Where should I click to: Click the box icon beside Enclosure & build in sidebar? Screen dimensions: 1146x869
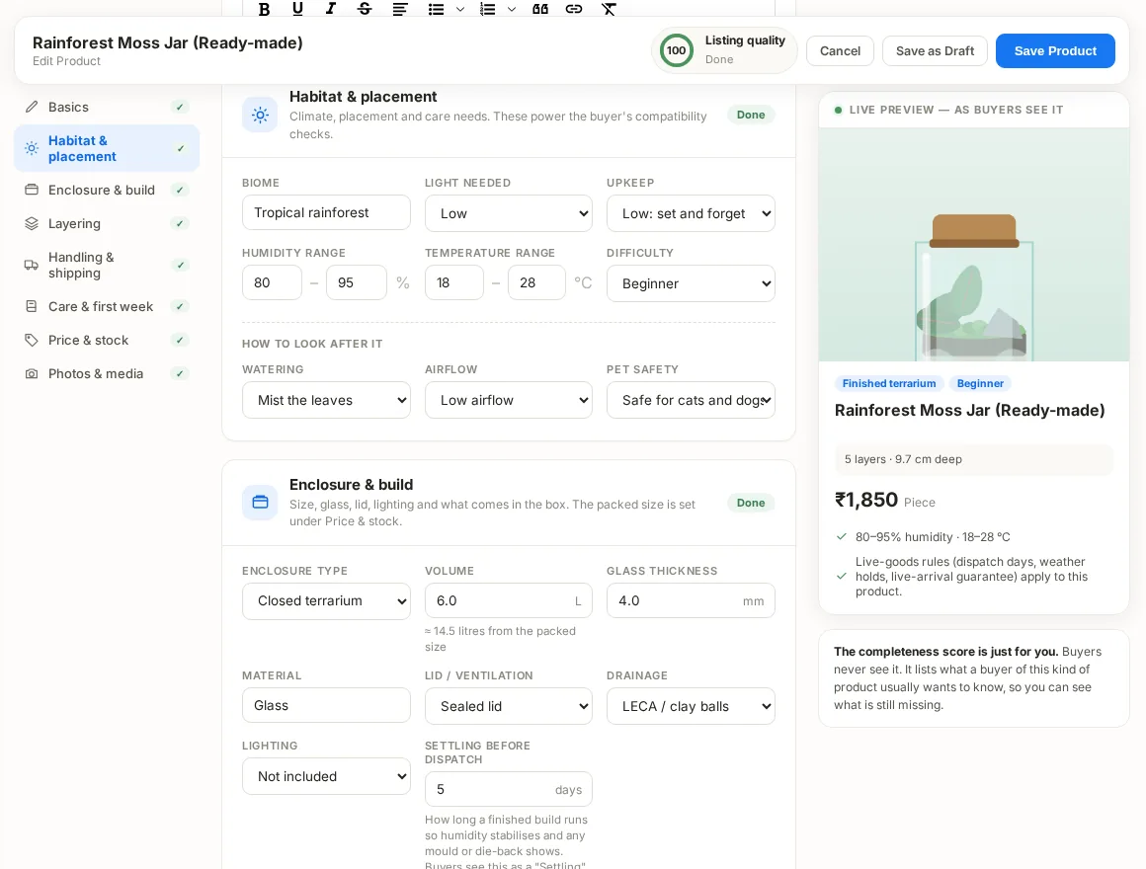[x=32, y=190]
